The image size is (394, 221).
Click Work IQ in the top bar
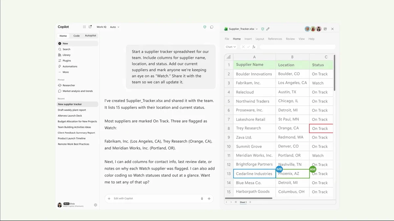click(101, 27)
